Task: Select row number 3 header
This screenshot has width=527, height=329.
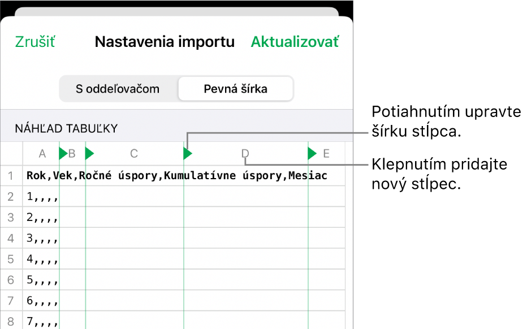Action: click(x=11, y=218)
